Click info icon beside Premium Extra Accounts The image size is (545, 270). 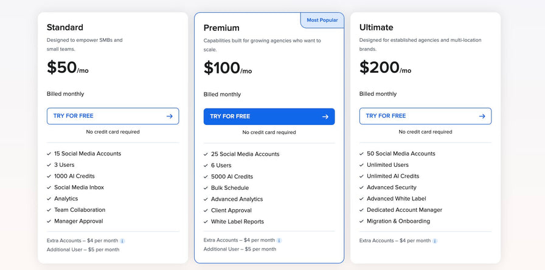pyautogui.click(x=279, y=240)
